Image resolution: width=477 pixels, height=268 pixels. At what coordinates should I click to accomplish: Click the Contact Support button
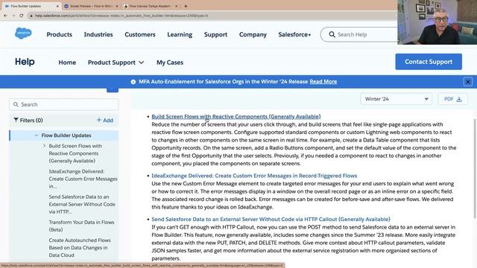pyautogui.click(x=429, y=62)
